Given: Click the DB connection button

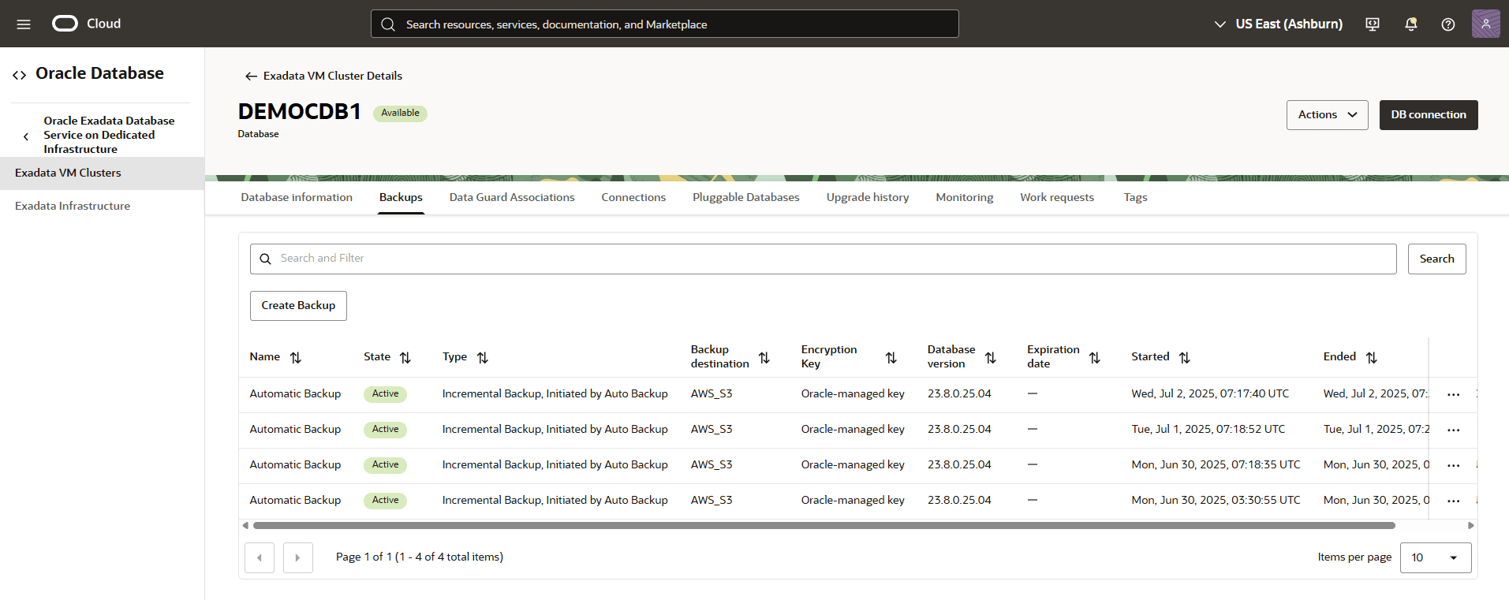Looking at the screenshot, I should tap(1428, 115).
